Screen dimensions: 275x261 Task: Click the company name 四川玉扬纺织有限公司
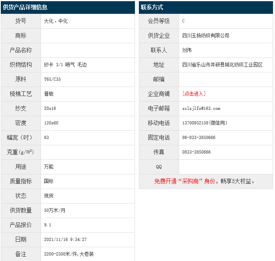pos(206,35)
